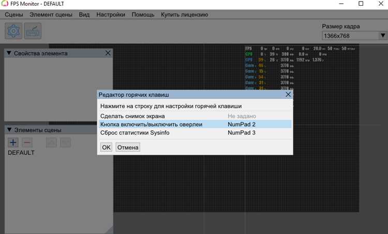Remove scene element with minus icon
Image resolution: width=388 pixels, height=234 pixels.
(27, 143)
